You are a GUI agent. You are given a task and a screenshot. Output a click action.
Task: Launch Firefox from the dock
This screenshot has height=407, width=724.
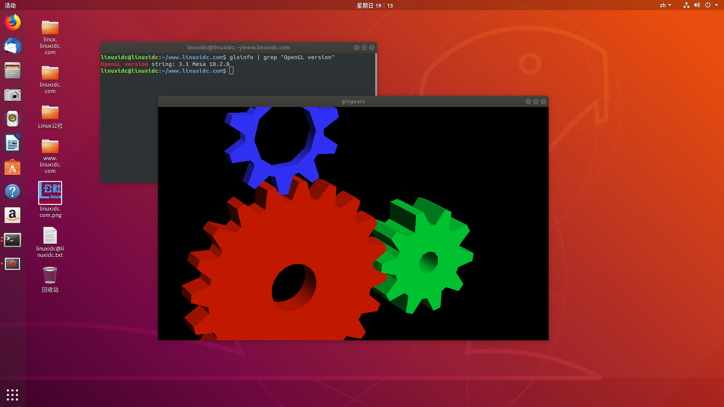pyautogui.click(x=12, y=22)
